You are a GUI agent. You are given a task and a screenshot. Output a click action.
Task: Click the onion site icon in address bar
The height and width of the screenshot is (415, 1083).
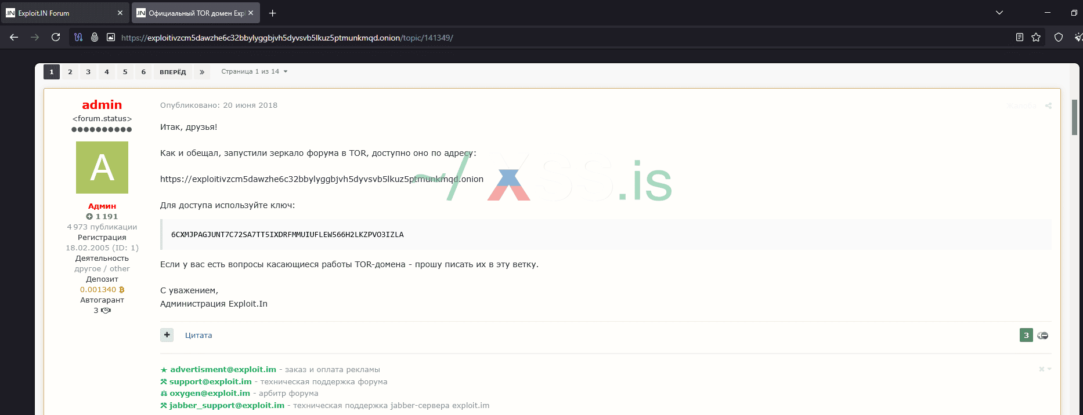[x=95, y=37]
